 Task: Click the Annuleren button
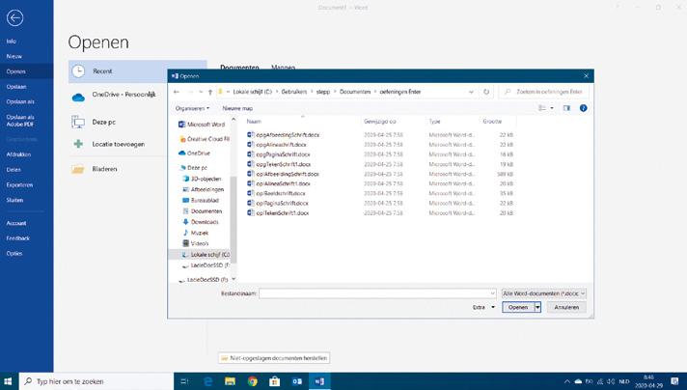566,308
